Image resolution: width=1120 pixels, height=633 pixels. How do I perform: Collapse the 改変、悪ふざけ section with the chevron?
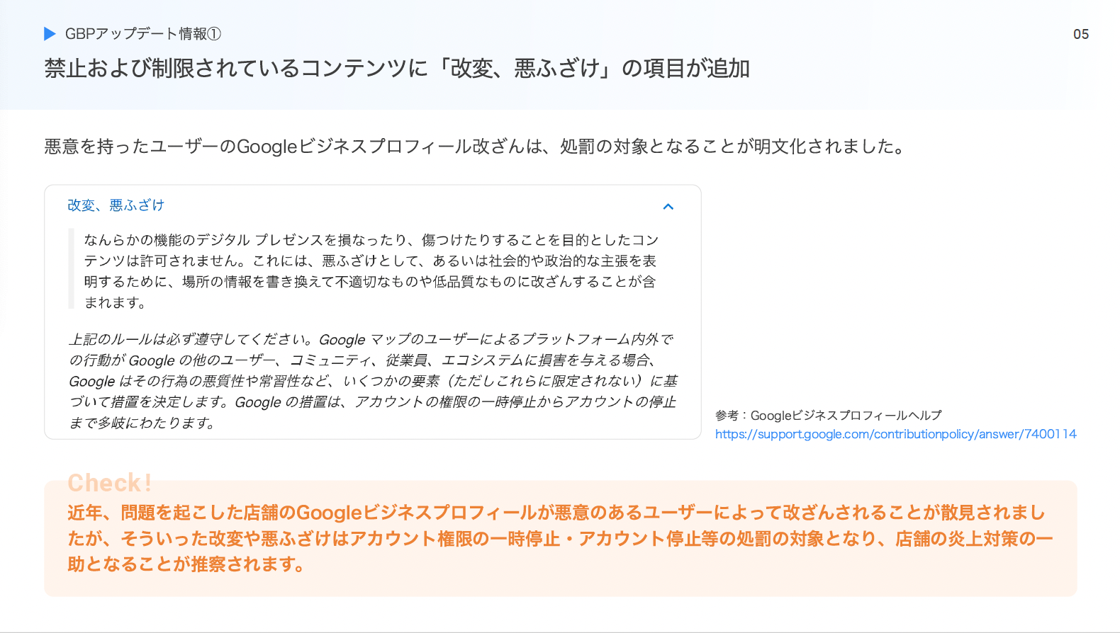[x=668, y=207]
